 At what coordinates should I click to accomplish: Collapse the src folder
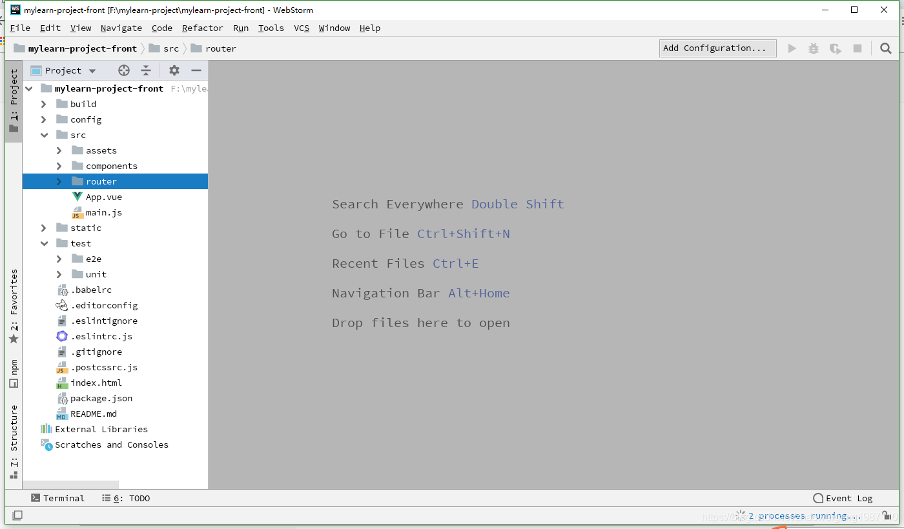(x=43, y=134)
